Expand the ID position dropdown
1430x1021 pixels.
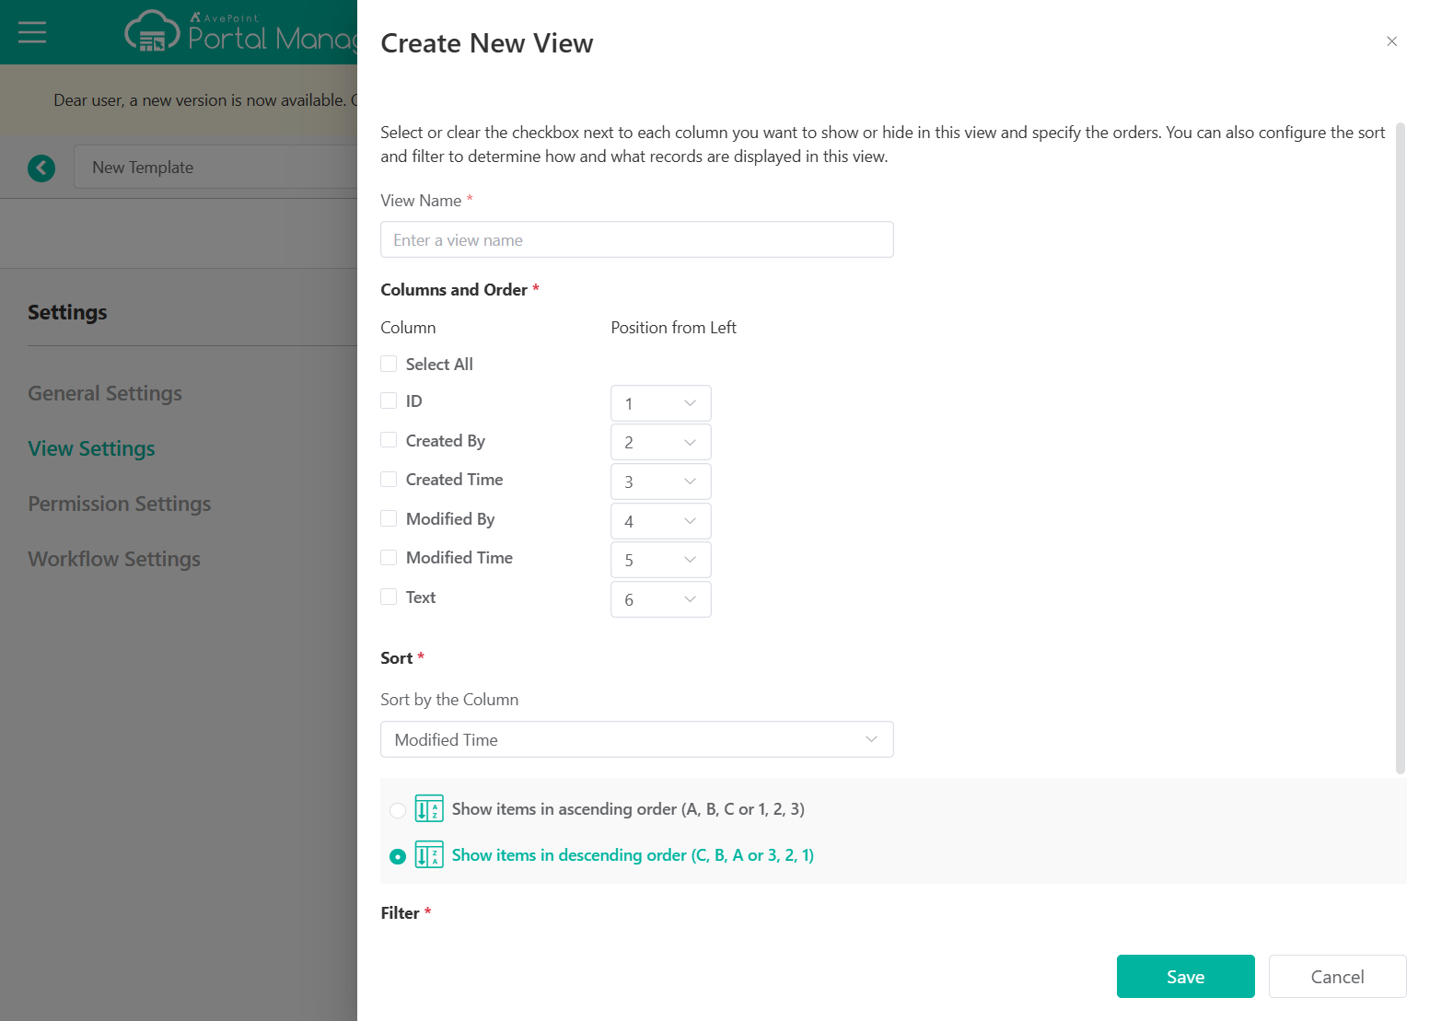[660, 403]
